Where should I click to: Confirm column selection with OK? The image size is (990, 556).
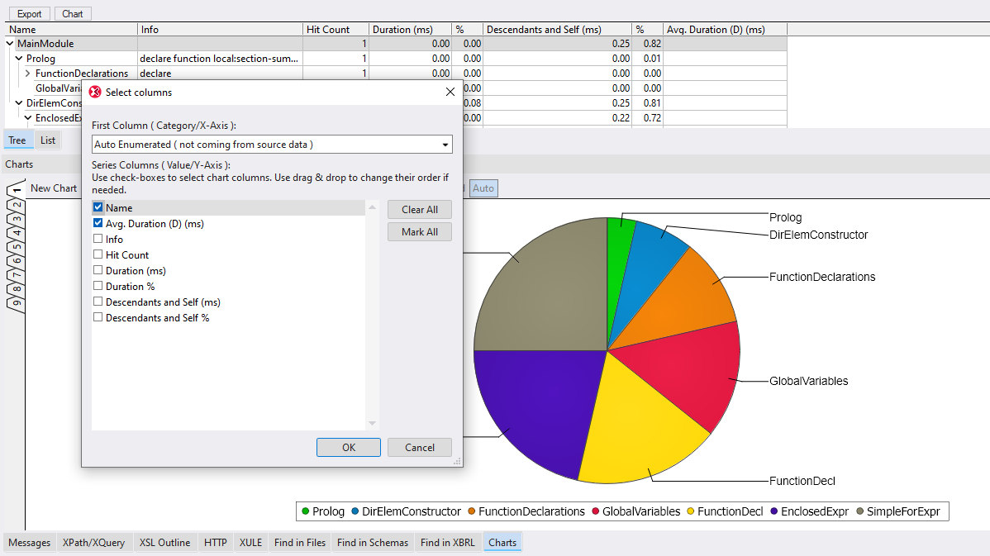(x=348, y=447)
